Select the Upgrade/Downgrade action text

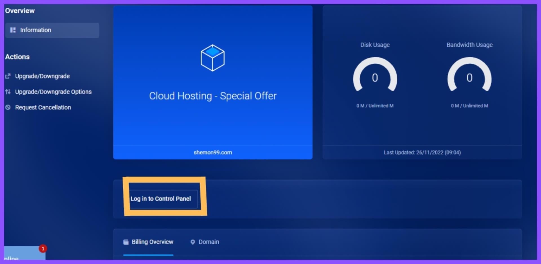[42, 76]
